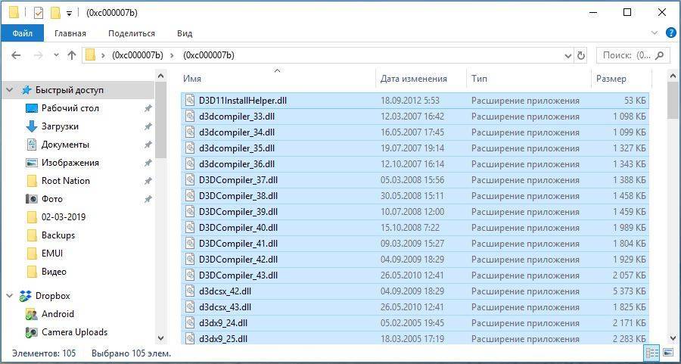Open Dropbox in navigation pane
681x364 pixels.
point(52,296)
